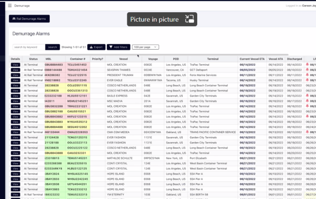Click alarm bell in MSMU2145251 row
Screen dimensions: 316x199
click(307, 101)
